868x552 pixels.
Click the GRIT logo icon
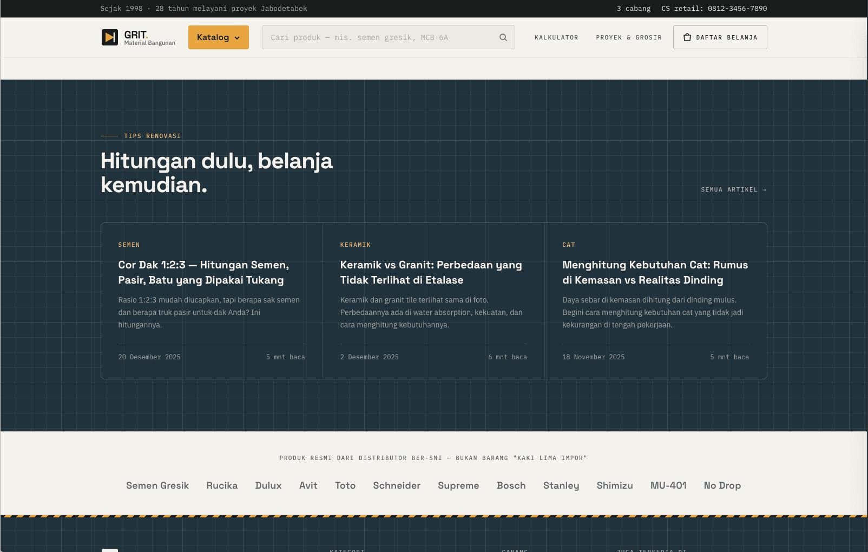click(110, 37)
